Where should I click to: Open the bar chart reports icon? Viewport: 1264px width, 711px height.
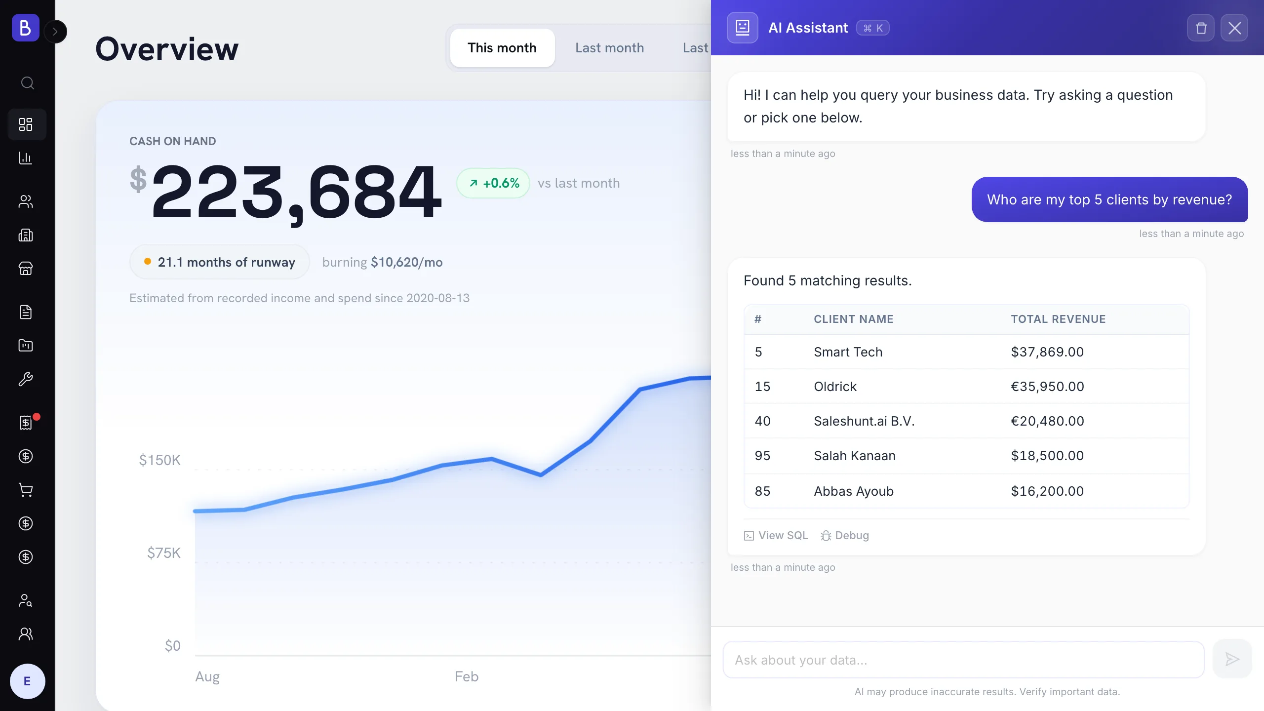26,158
